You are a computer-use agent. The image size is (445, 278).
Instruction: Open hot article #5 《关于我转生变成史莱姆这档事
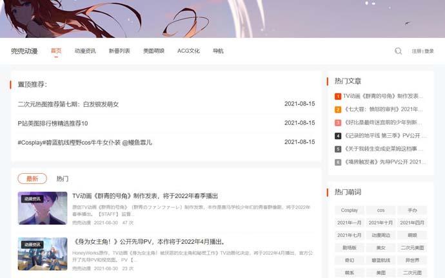click(383, 149)
